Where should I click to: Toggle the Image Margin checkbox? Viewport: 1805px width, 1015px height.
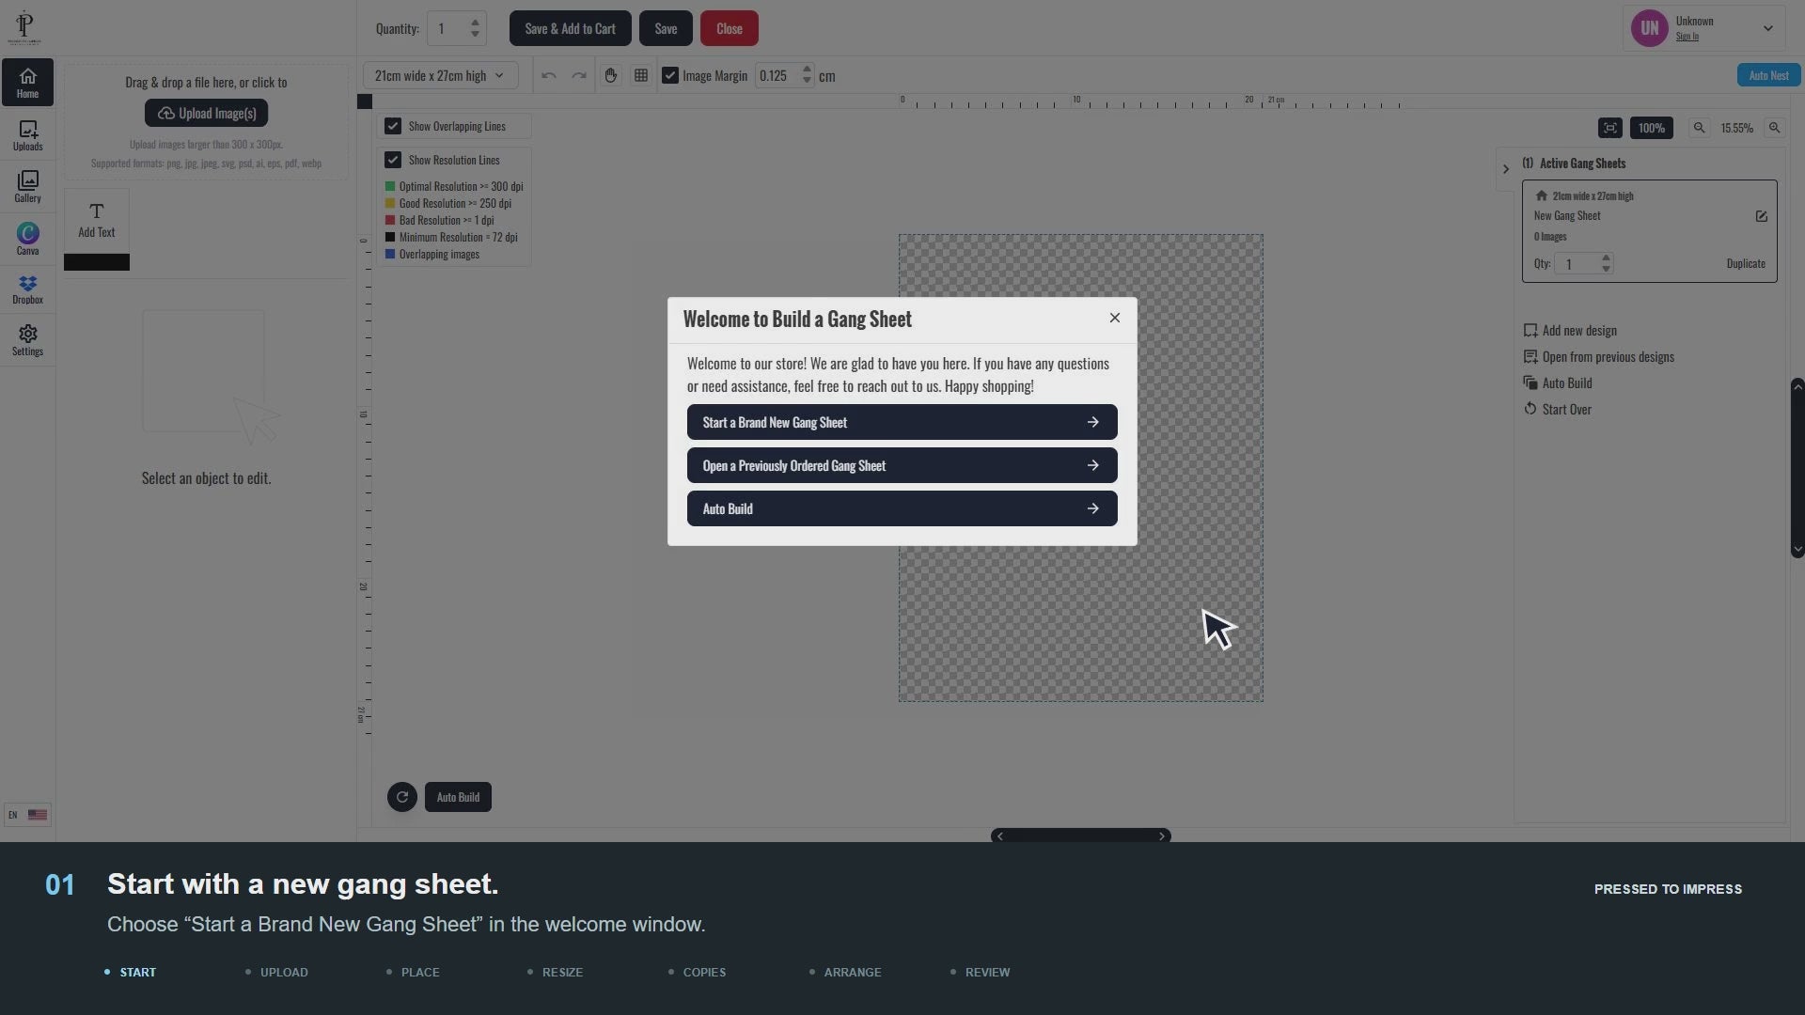tap(670, 75)
